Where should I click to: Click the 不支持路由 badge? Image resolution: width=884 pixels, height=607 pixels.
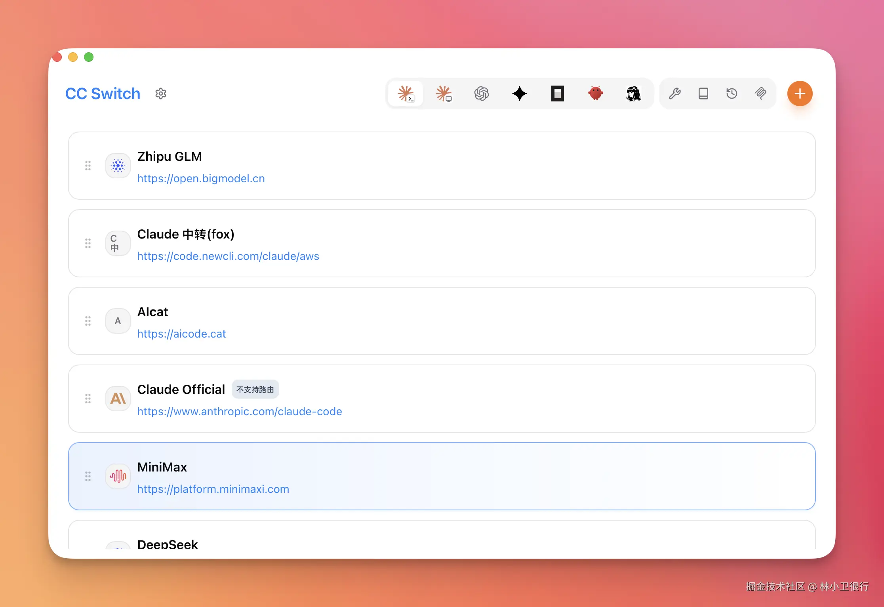[255, 389]
